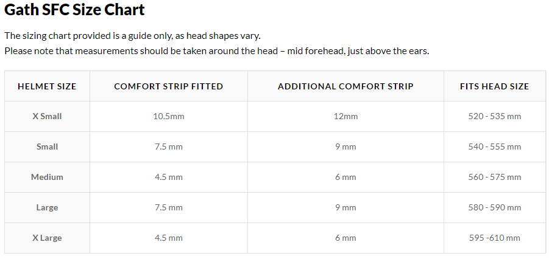Click the X Small row label
Viewport: 549px width, 259px height.
pos(47,116)
